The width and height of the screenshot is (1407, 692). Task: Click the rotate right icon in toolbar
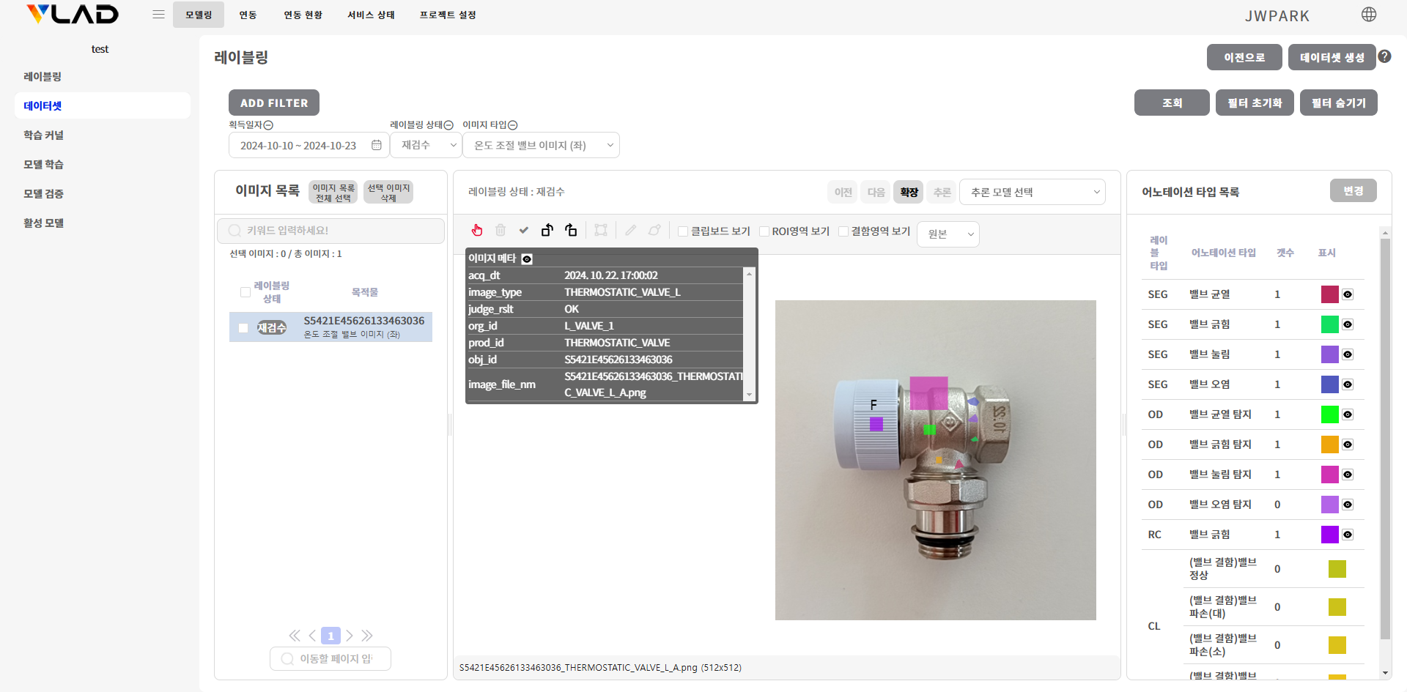[571, 231]
